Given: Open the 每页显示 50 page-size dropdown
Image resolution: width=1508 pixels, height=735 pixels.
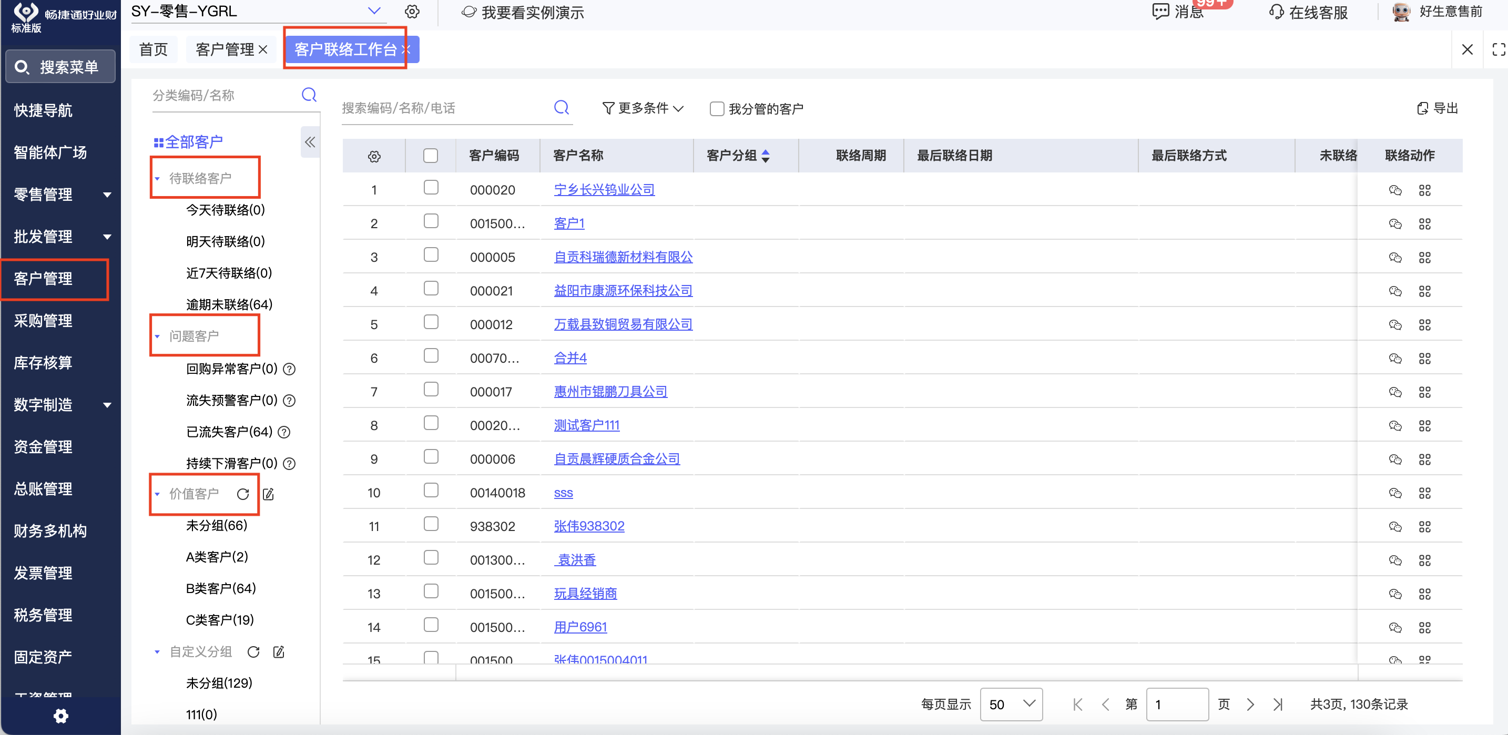Looking at the screenshot, I should pos(1011,704).
